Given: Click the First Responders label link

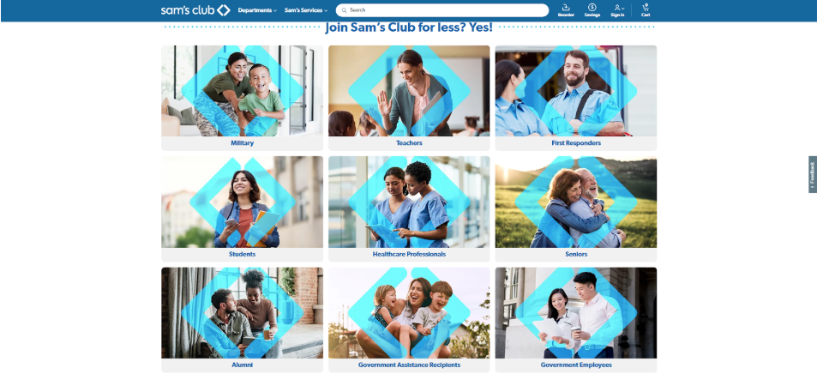Looking at the screenshot, I should tap(576, 143).
